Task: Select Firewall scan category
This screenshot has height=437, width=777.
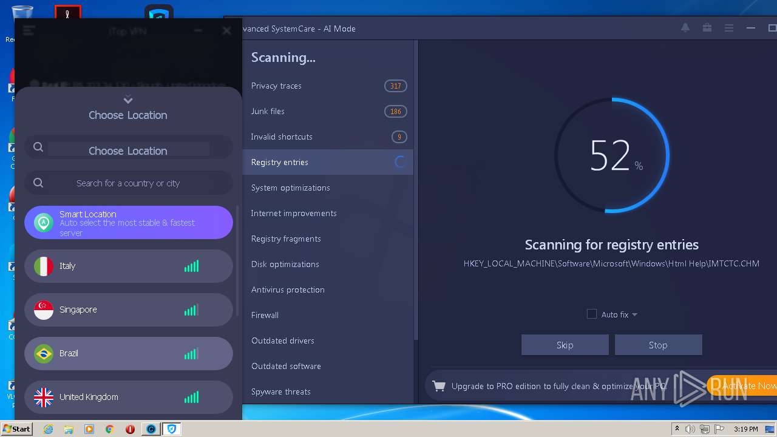Action: pos(328,315)
